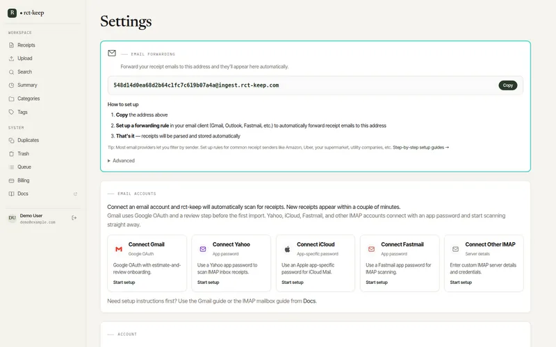Open Queue in sidebar
The image size is (556, 347).
tap(24, 167)
